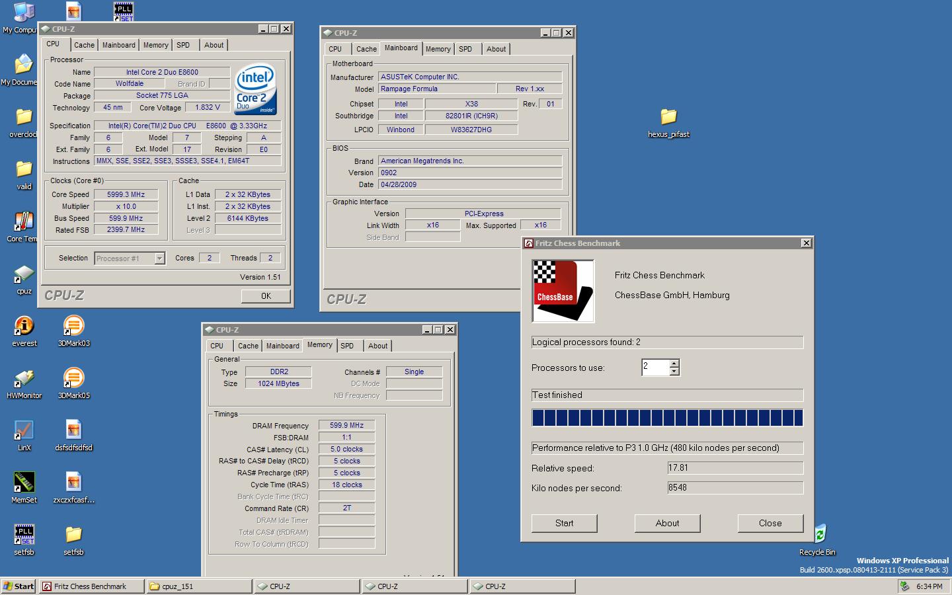Click the Fritz Chess Benchmark title icon
Viewport: 952px width, 595px height.
529,243
